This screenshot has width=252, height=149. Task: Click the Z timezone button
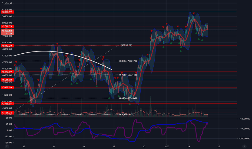click(x=7, y=146)
